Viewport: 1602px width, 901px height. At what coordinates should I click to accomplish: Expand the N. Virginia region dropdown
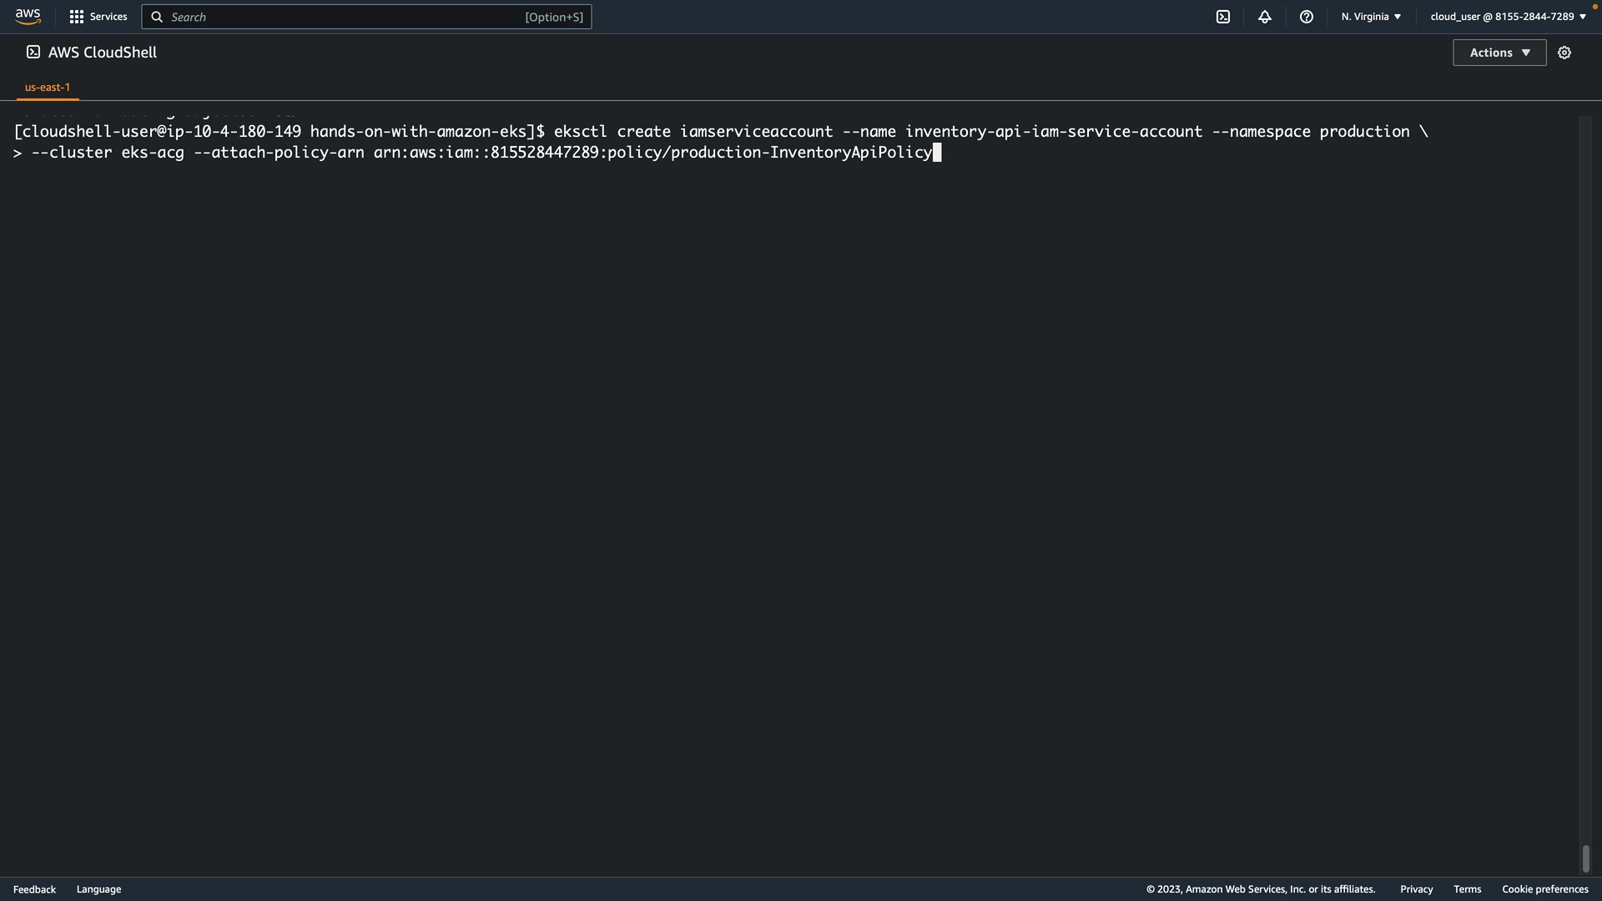1371,17
